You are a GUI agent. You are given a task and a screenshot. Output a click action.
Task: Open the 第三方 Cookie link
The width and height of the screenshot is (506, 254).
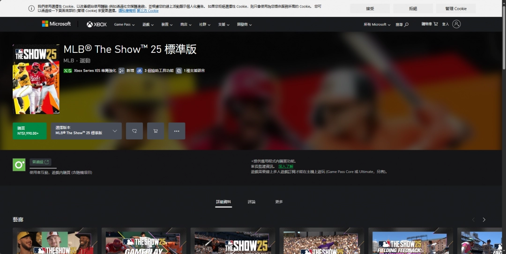pyautogui.click(x=148, y=11)
